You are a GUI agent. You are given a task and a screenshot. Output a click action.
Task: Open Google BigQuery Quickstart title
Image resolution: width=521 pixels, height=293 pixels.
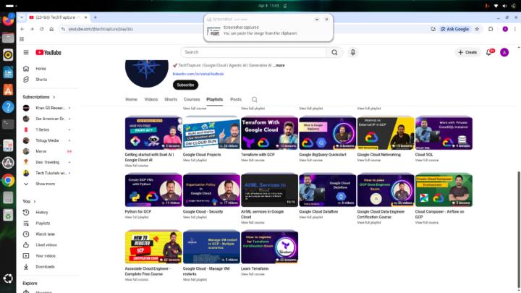pyautogui.click(x=322, y=155)
